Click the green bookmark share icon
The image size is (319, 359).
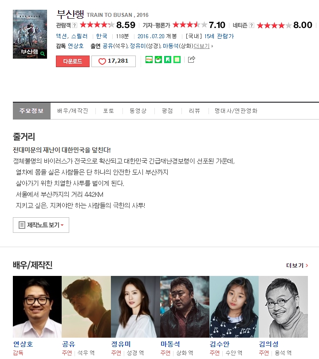pos(168,60)
